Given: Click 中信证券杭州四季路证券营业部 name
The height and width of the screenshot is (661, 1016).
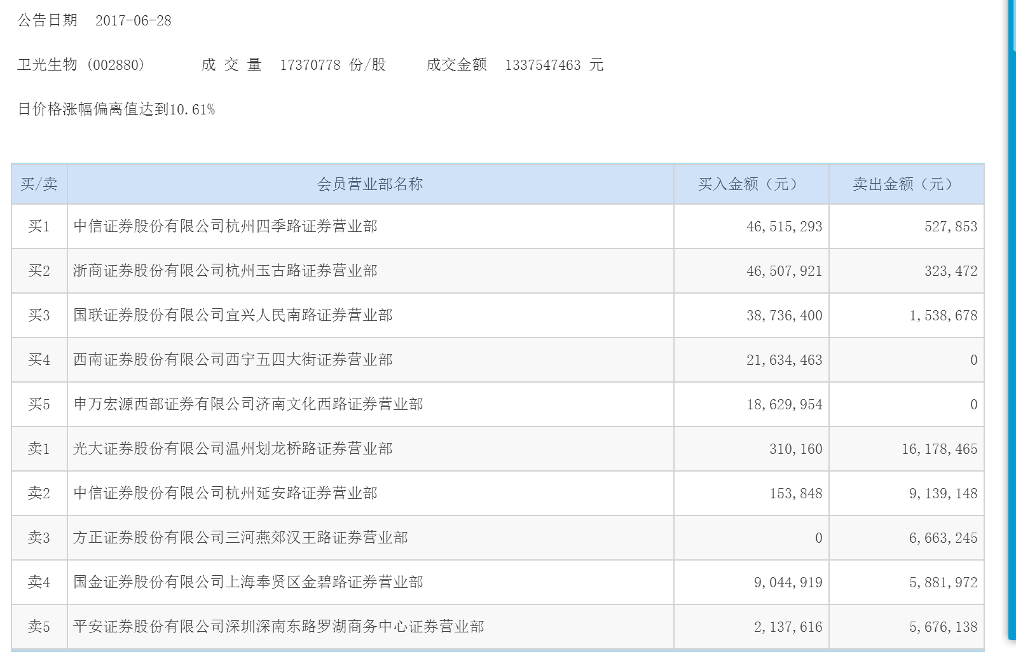Looking at the screenshot, I should 226,226.
